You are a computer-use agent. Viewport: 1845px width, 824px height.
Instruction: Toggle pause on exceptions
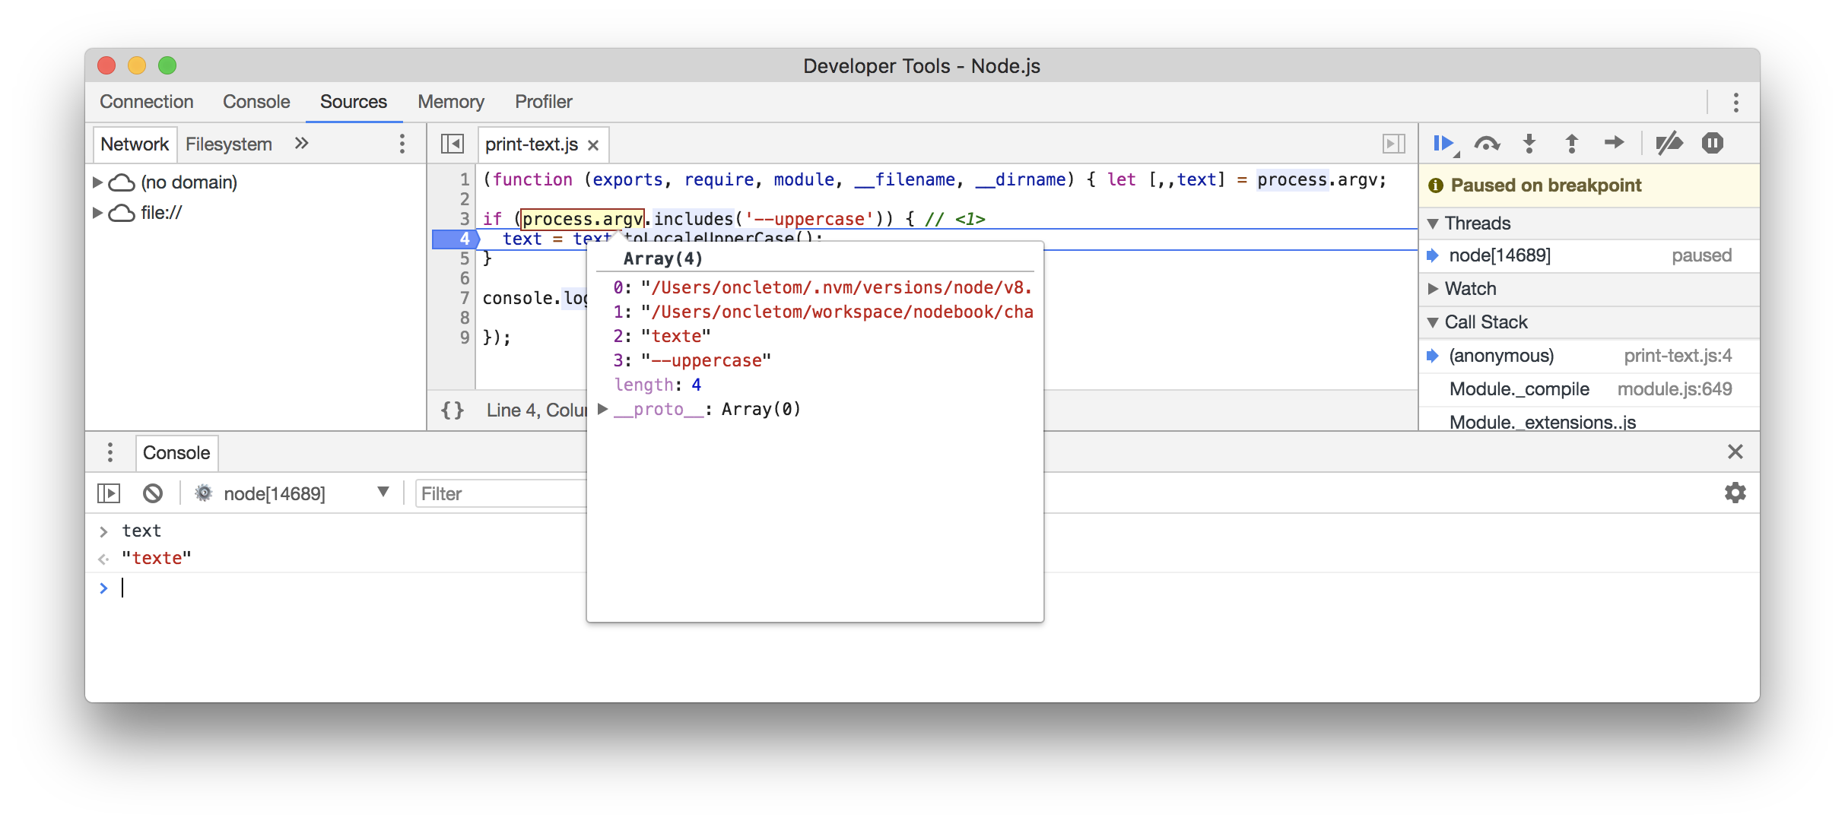pyautogui.click(x=1713, y=143)
